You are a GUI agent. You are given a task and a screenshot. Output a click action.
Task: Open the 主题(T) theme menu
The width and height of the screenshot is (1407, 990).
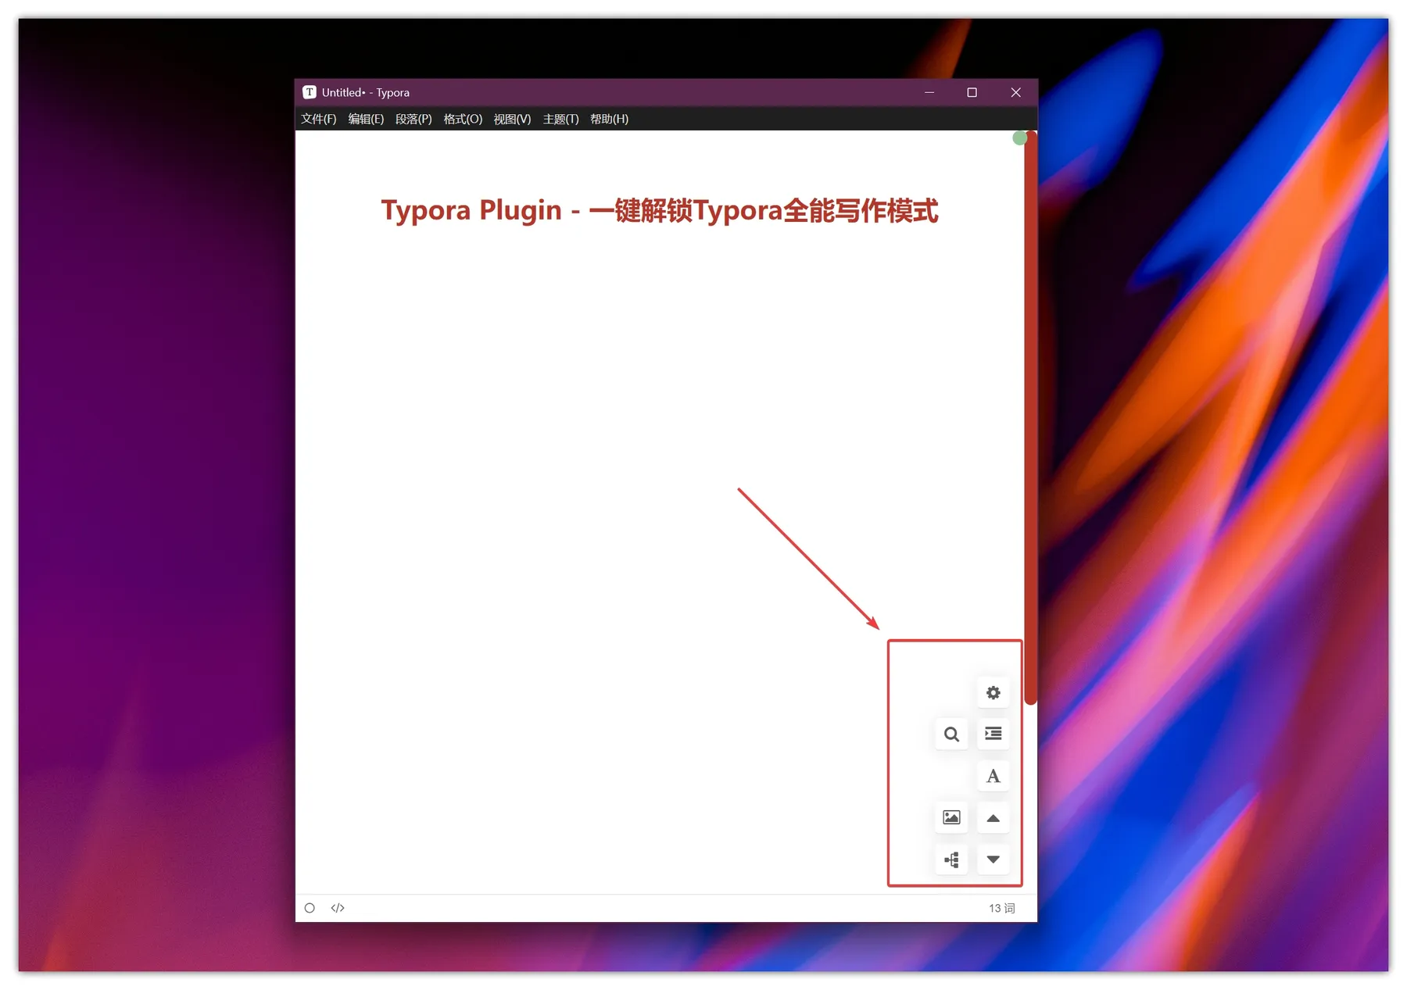coord(560,119)
